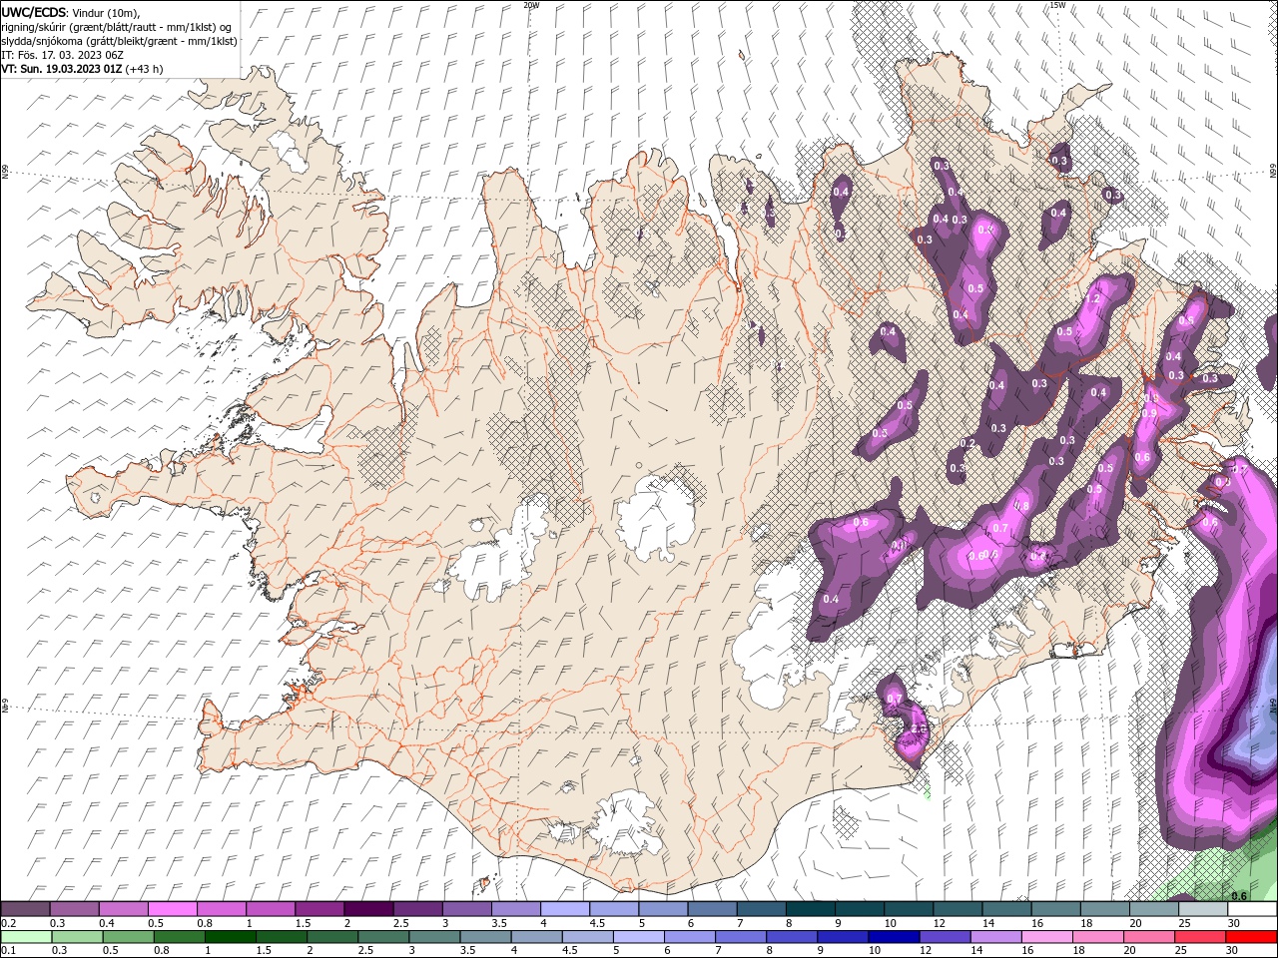This screenshot has width=1278, height=958.
Task: Click the snow scale swatch between 0.2 and 0.3
Action: [25, 909]
